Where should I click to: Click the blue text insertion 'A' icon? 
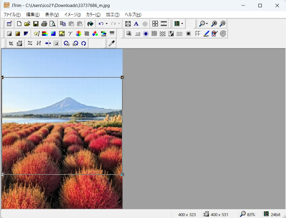pos(136,24)
